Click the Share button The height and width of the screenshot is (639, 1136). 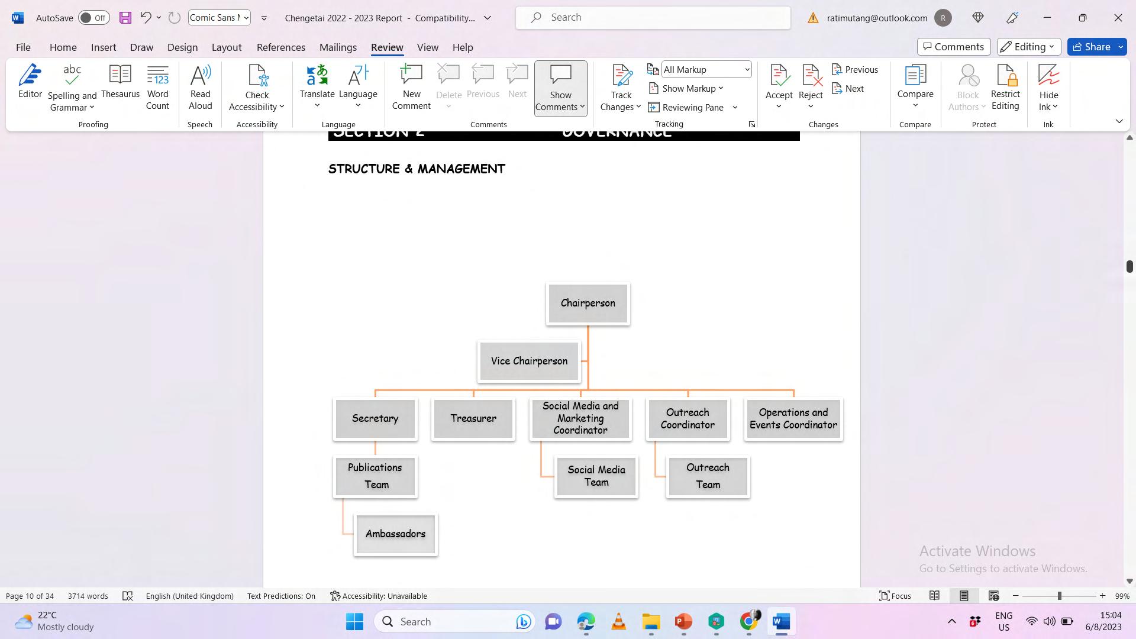coord(1091,47)
